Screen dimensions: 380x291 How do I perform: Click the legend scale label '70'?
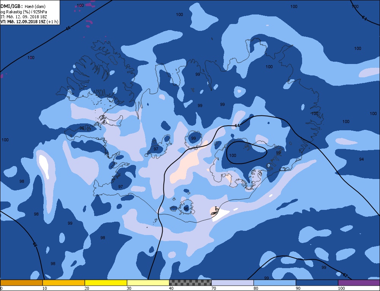(214, 288)
